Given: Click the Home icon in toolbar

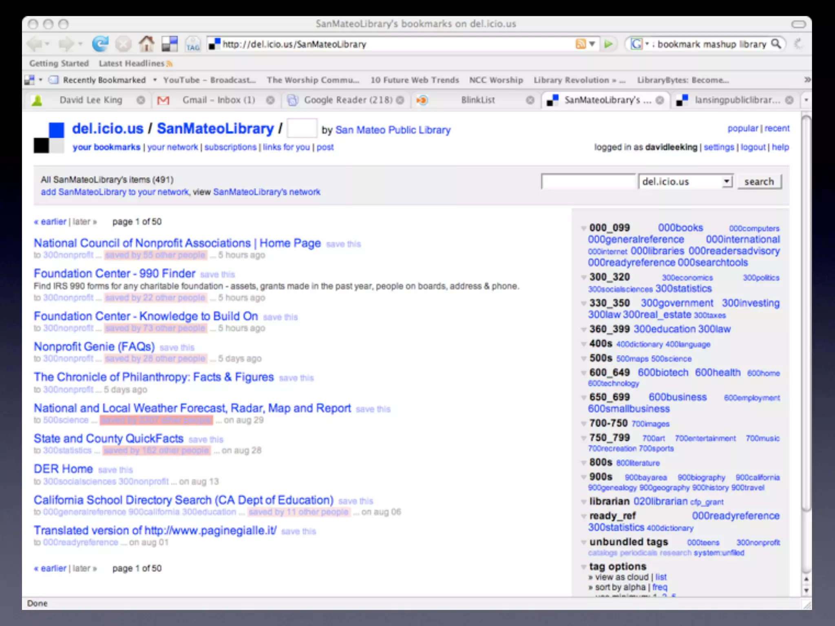Looking at the screenshot, I should pos(146,44).
